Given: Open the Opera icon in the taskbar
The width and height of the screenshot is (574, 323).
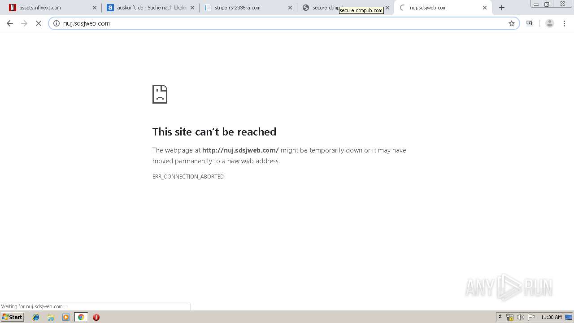Looking at the screenshot, I should 96,317.
